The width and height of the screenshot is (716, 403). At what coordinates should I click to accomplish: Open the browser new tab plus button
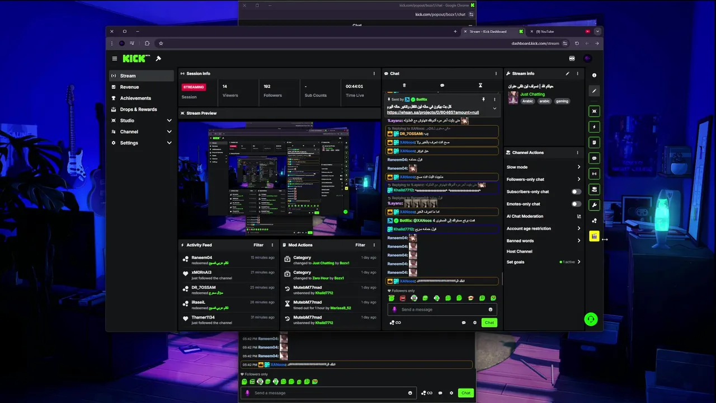coord(455,31)
